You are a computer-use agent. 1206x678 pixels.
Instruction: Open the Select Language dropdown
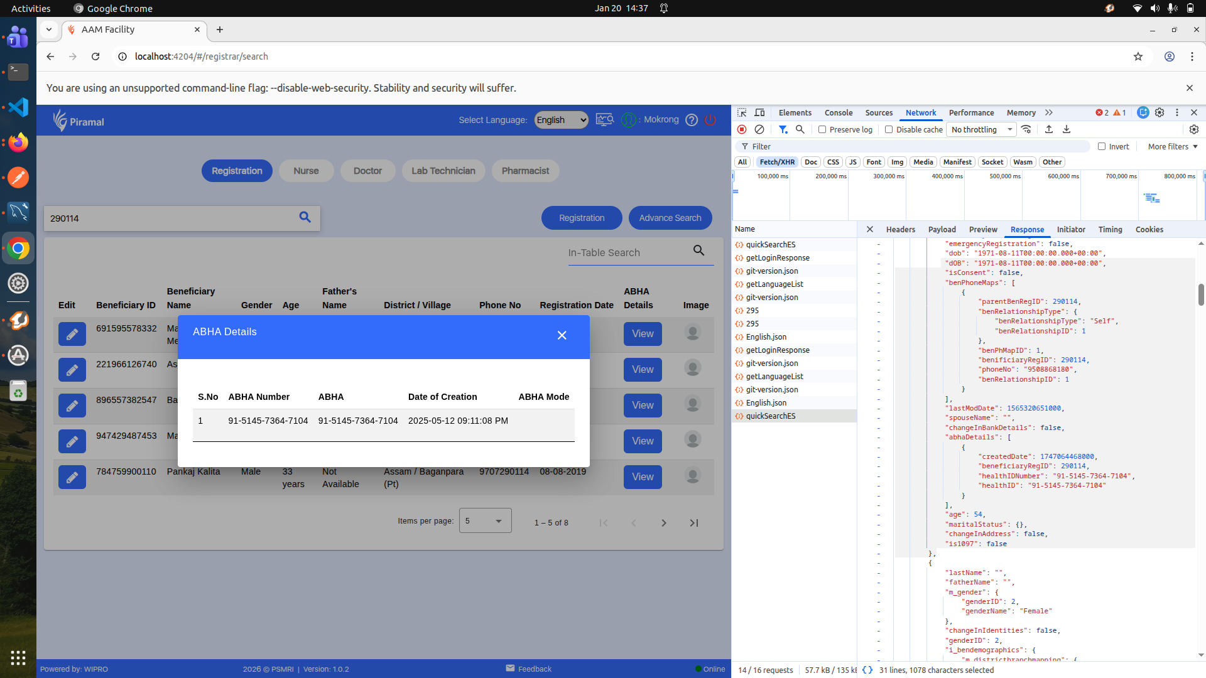(561, 120)
